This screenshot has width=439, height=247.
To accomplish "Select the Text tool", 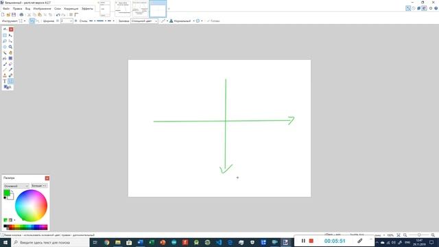I will click(x=5, y=81).
